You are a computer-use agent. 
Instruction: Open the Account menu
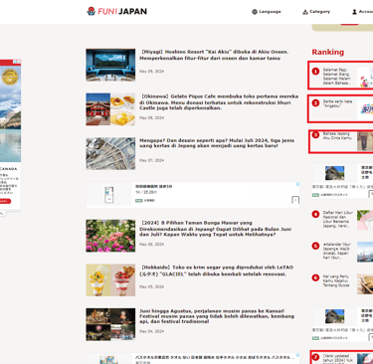coord(362,12)
